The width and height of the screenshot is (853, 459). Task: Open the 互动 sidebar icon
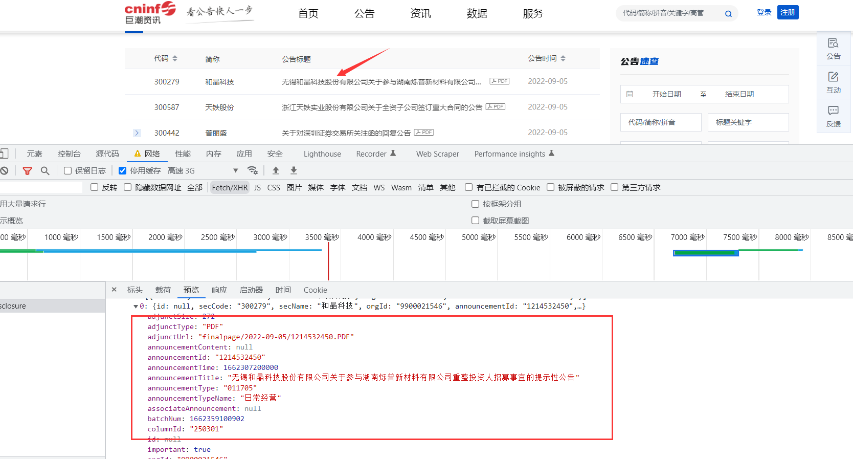tap(833, 82)
